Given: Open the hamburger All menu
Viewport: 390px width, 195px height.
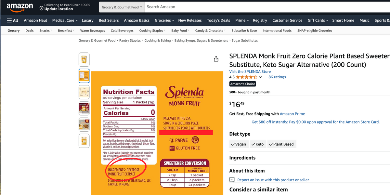Looking at the screenshot, I should tap(12, 20).
